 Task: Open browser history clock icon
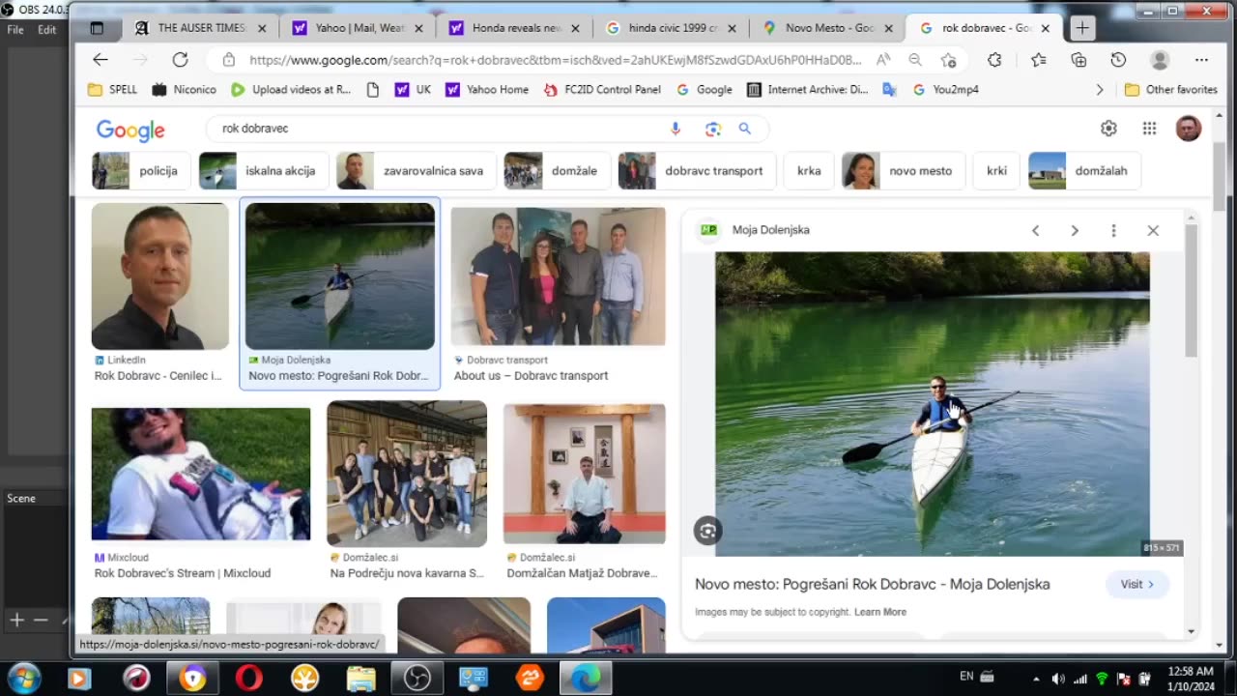coord(1118,60)
